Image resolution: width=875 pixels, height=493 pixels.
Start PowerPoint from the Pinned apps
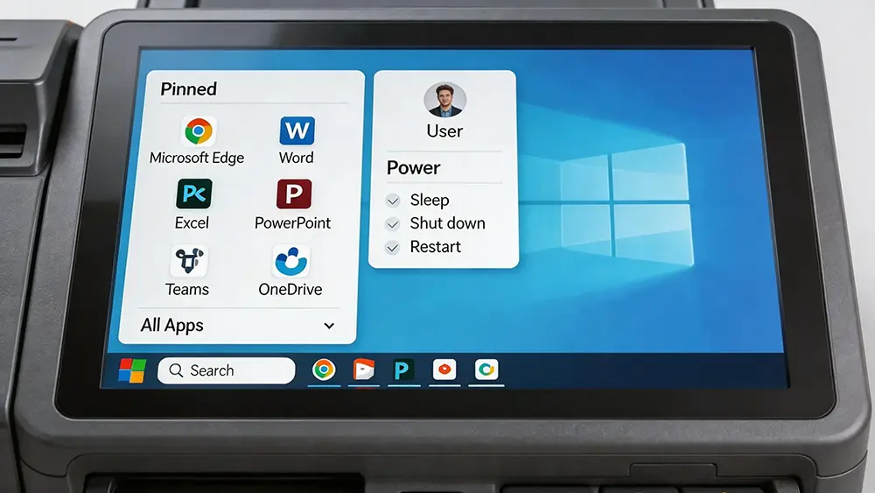coord(293,194)
